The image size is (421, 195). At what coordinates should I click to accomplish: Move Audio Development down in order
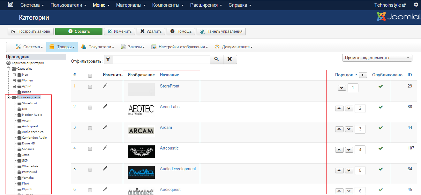(x=349, y=171)
